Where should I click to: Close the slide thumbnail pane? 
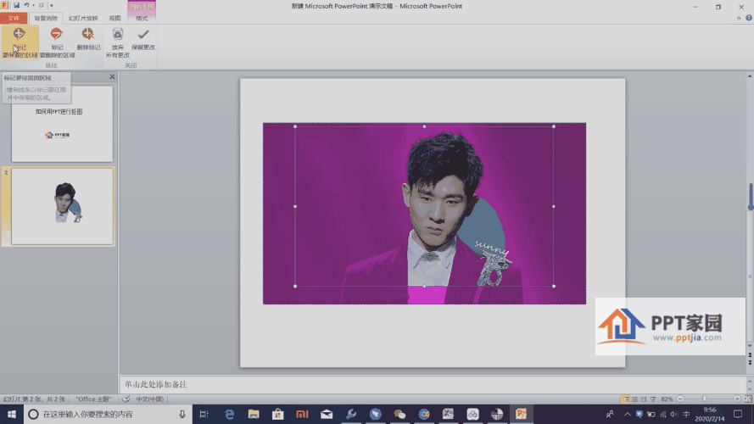coord(112,76)
